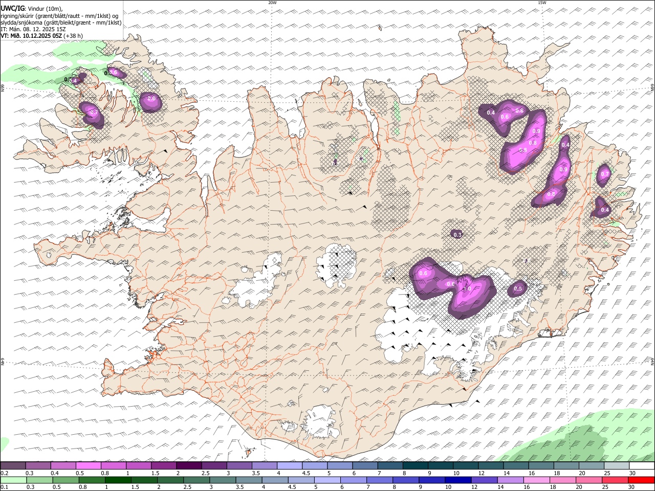Click the '64N' latitude label on right edge
Image resolution: width=655 pixels, height=491 pixels.
click(652, 362)
